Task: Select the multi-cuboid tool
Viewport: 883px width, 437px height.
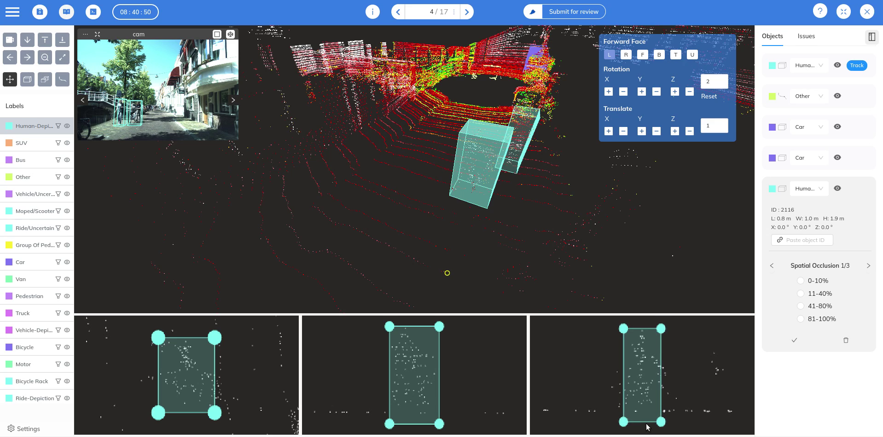Action: 45,80
